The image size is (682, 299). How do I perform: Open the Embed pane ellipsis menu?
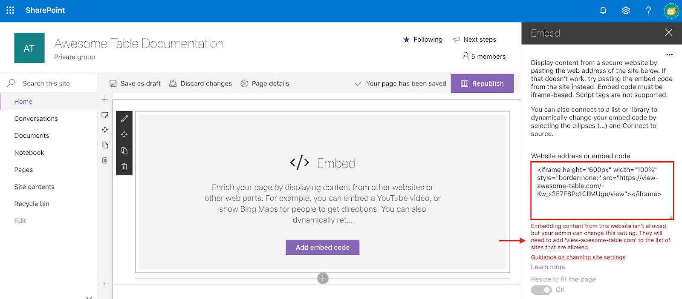pos(670,54)
